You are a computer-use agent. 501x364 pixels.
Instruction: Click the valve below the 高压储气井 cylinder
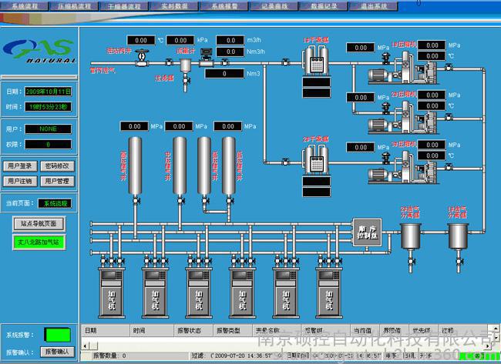point(136,201)
